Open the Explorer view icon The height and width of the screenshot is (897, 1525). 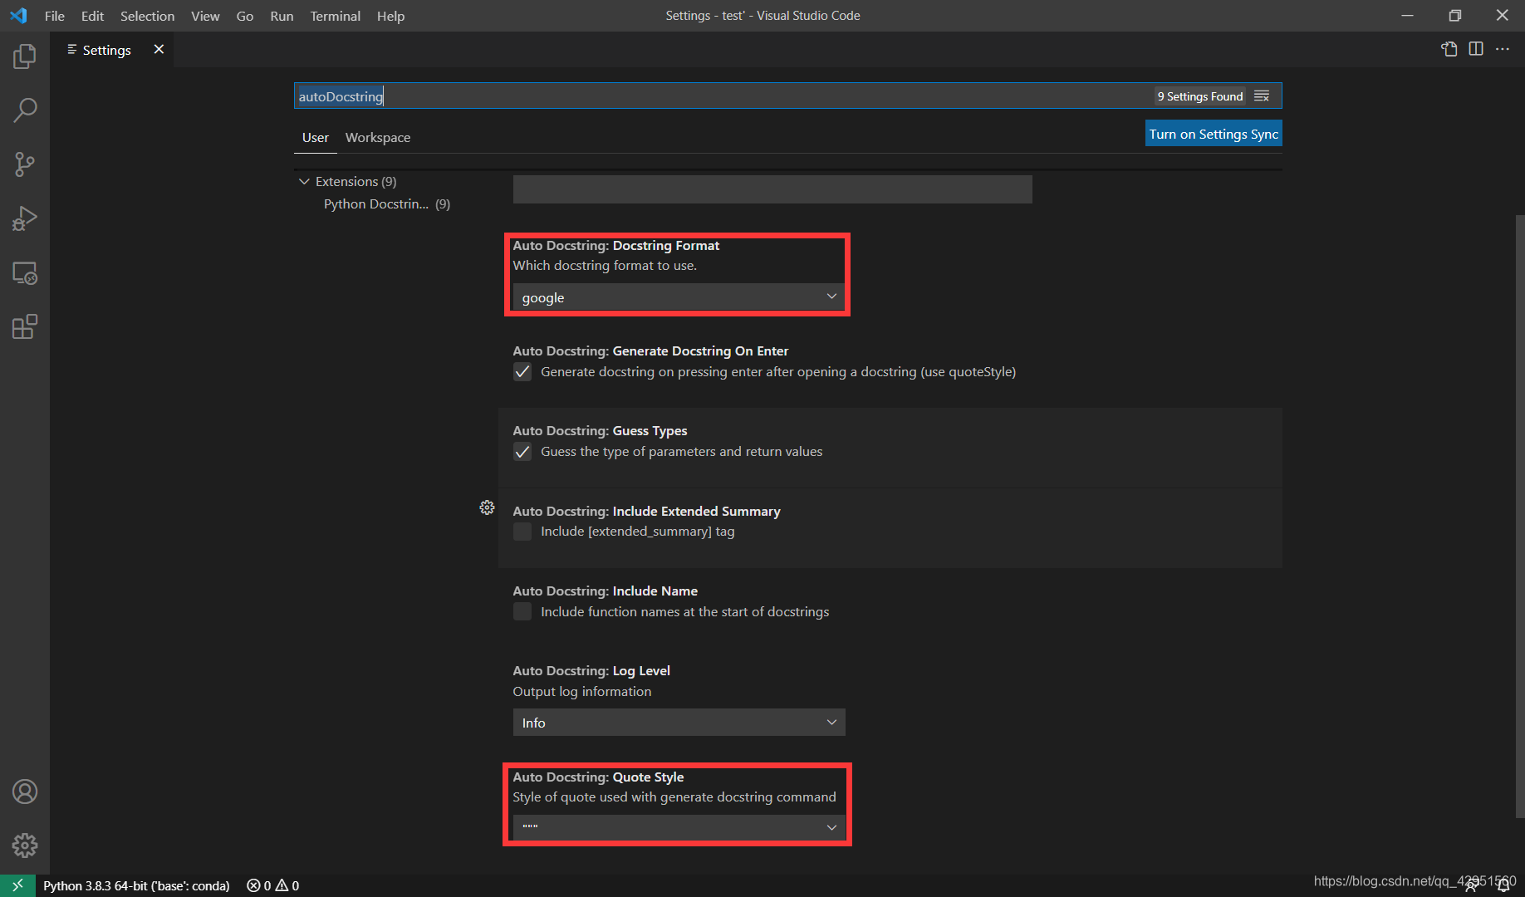(25, 56)
